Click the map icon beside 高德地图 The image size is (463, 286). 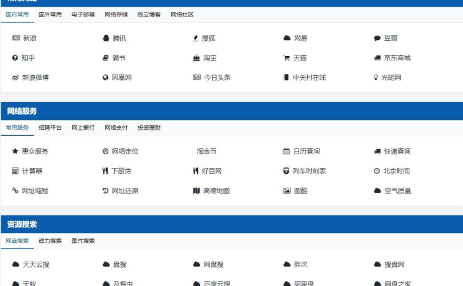(196, 190)
